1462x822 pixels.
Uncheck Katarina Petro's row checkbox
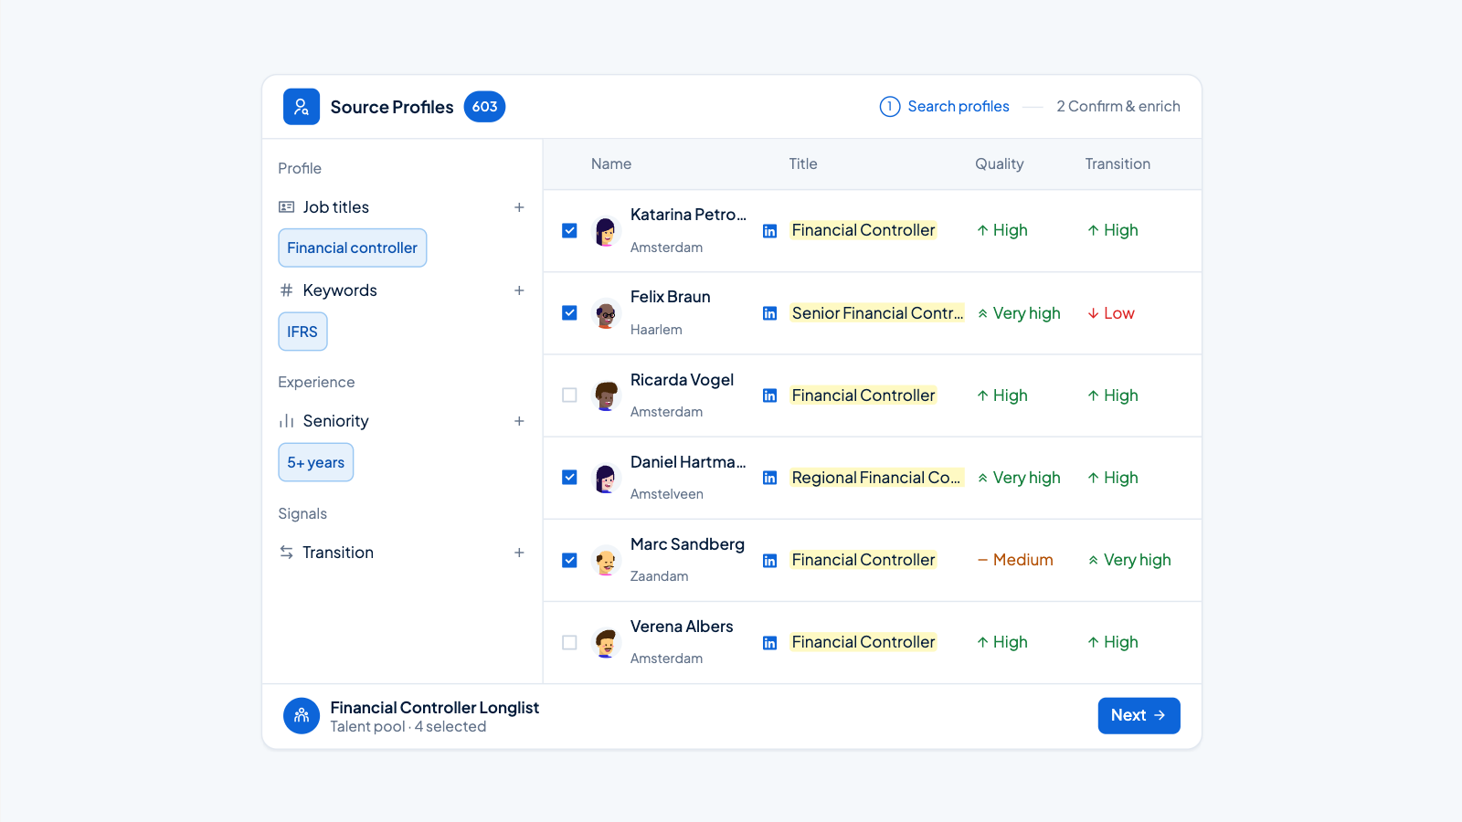click(569, 231)
